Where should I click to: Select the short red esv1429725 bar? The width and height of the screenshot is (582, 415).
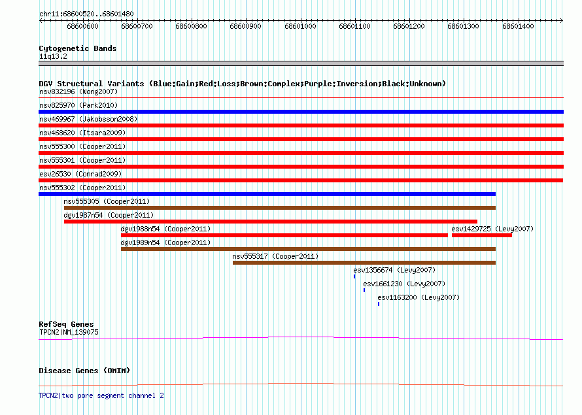tap(482, 235)
